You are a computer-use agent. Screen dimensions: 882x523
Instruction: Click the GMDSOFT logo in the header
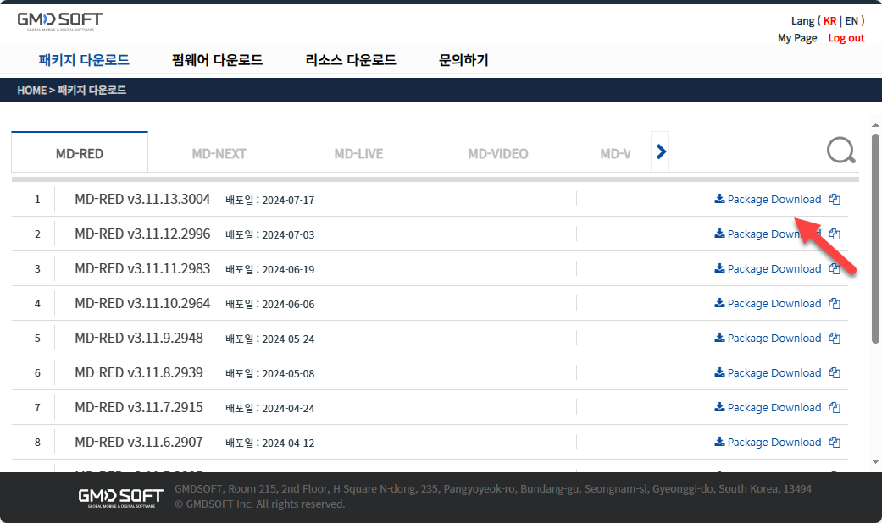pyautogui.click(x=59, y=21)
